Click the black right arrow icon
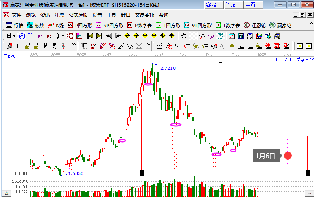The width and height of the screenshot is (314, 197). pos(117,36)
